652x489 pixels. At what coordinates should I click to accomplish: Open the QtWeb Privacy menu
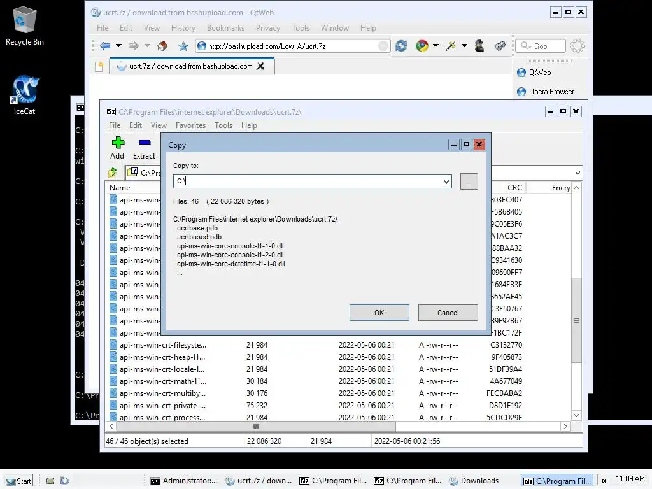268,28
